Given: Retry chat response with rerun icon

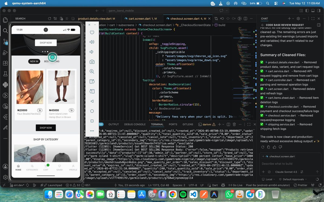Looking at the screenshot, I should point(263,147).
